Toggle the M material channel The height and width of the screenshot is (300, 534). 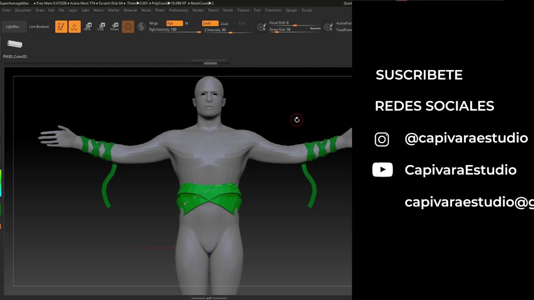186,23
